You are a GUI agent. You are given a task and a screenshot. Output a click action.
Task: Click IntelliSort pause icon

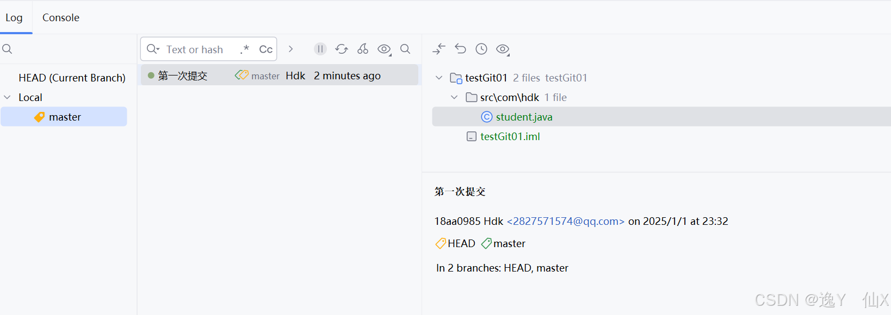point(320,49)
